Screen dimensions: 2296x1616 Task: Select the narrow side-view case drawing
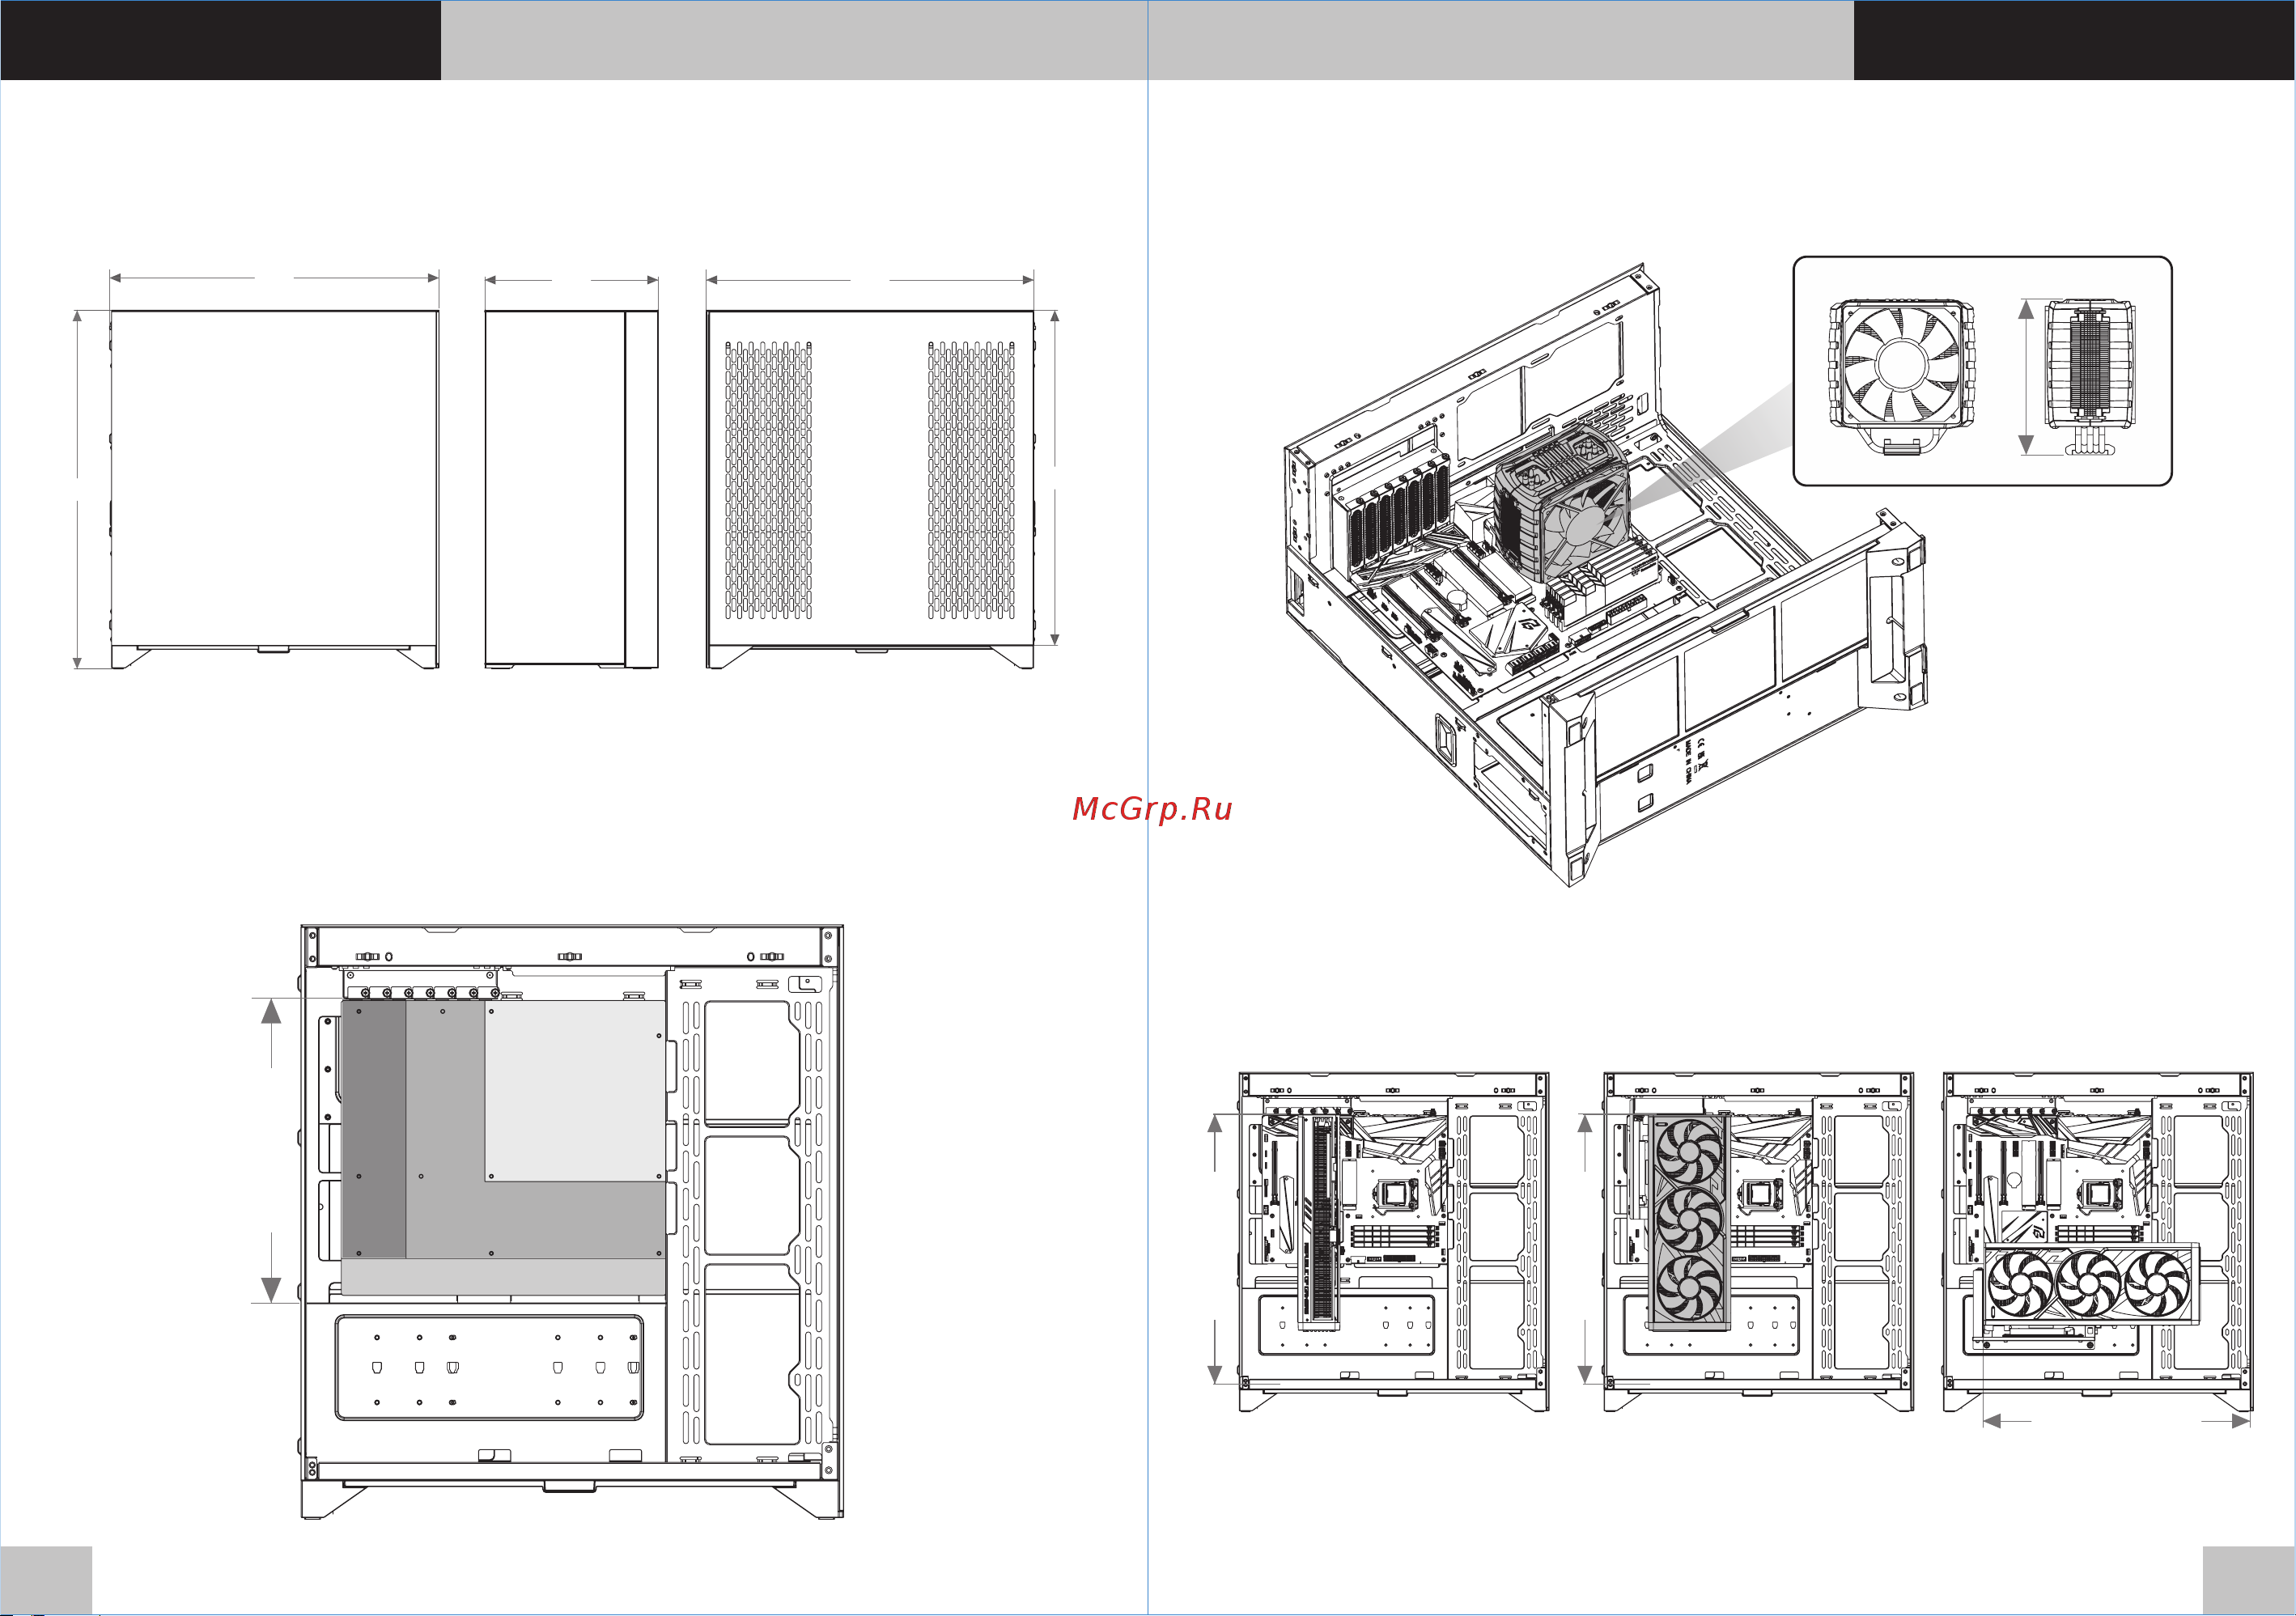point(572,489)
